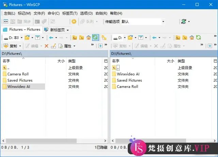The height and width of the screenshot is (157, 218).
Task: Click left panel scrollbar right arrow
Action: point(105,141)
